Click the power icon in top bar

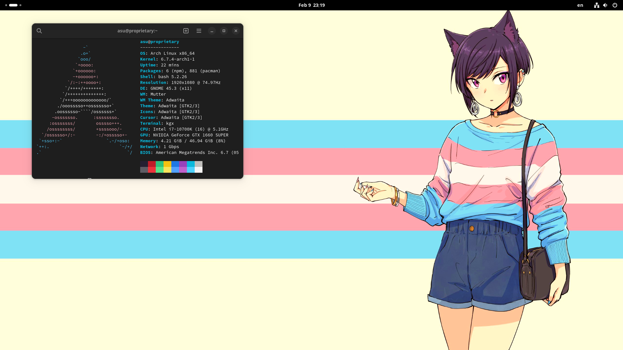point(615,5)
